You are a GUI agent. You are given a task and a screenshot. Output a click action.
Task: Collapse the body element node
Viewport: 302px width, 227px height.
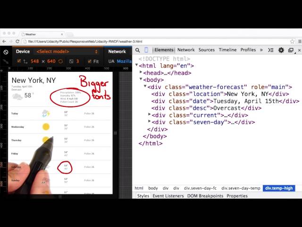tap(141, 79)
